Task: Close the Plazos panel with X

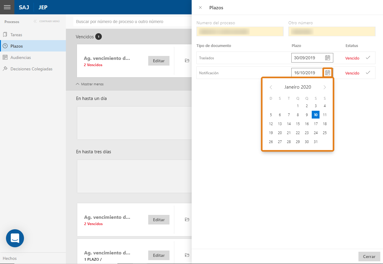Action: click(x=200, y=7)
